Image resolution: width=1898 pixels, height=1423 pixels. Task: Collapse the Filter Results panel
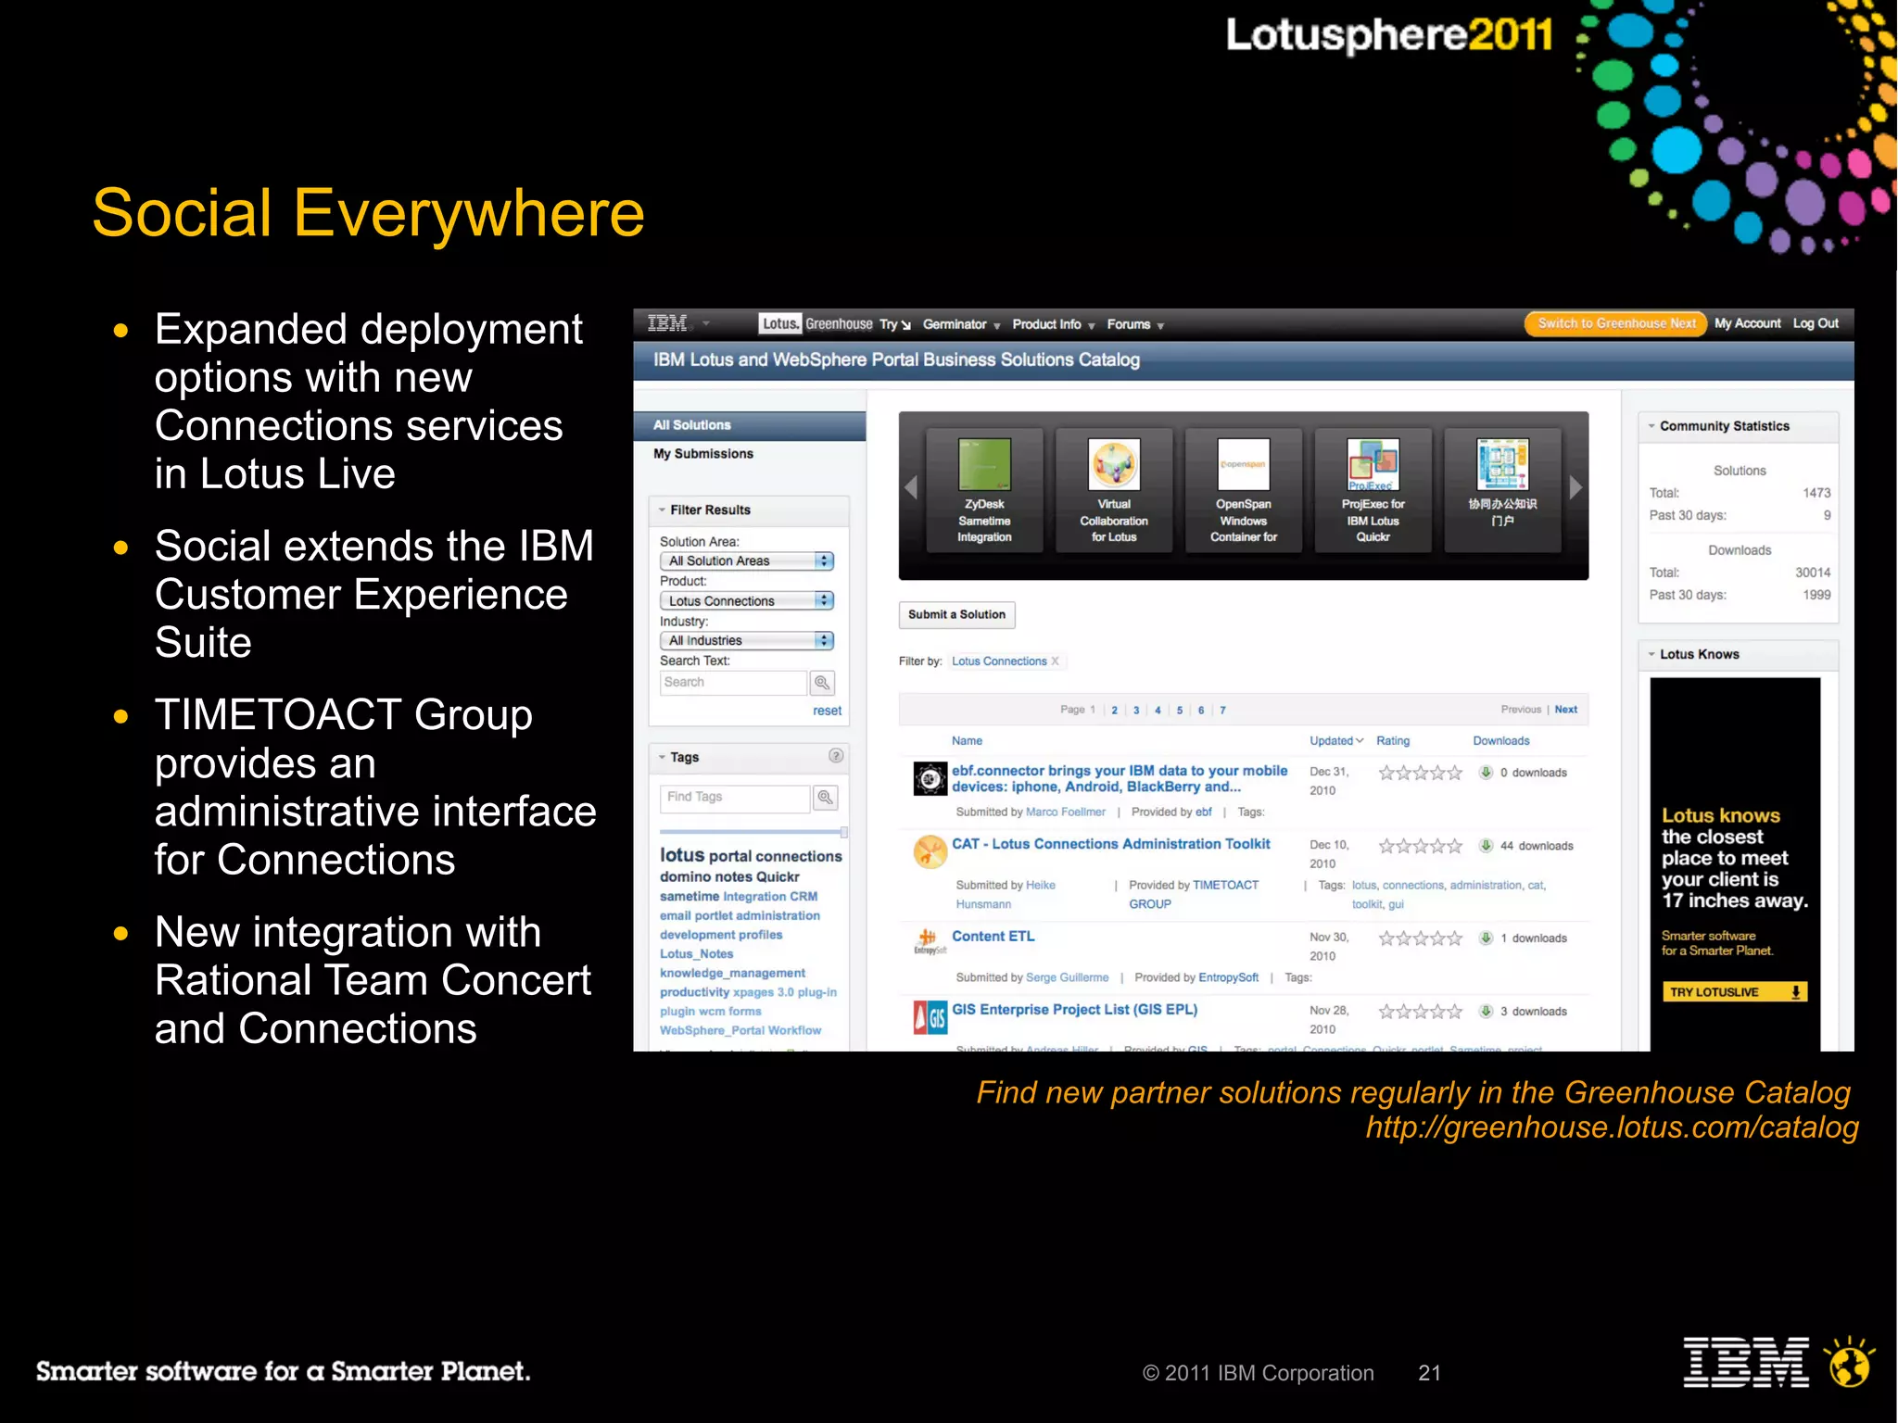coord(662,510)
